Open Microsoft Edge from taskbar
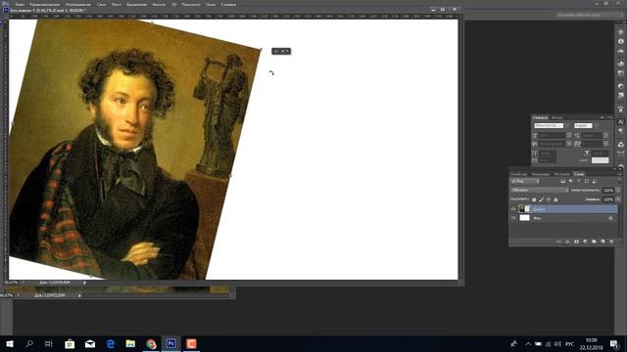627x352 pixels. click(111, 343)
